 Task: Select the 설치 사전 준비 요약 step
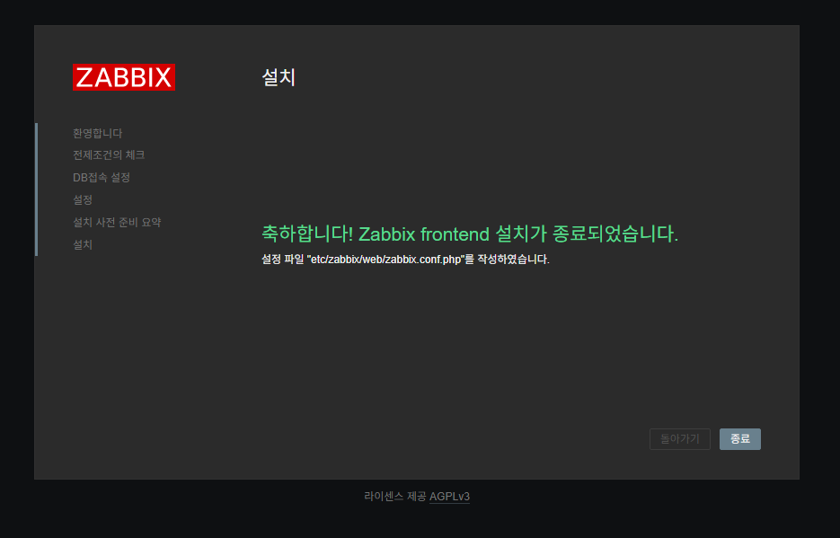[117, 222]
